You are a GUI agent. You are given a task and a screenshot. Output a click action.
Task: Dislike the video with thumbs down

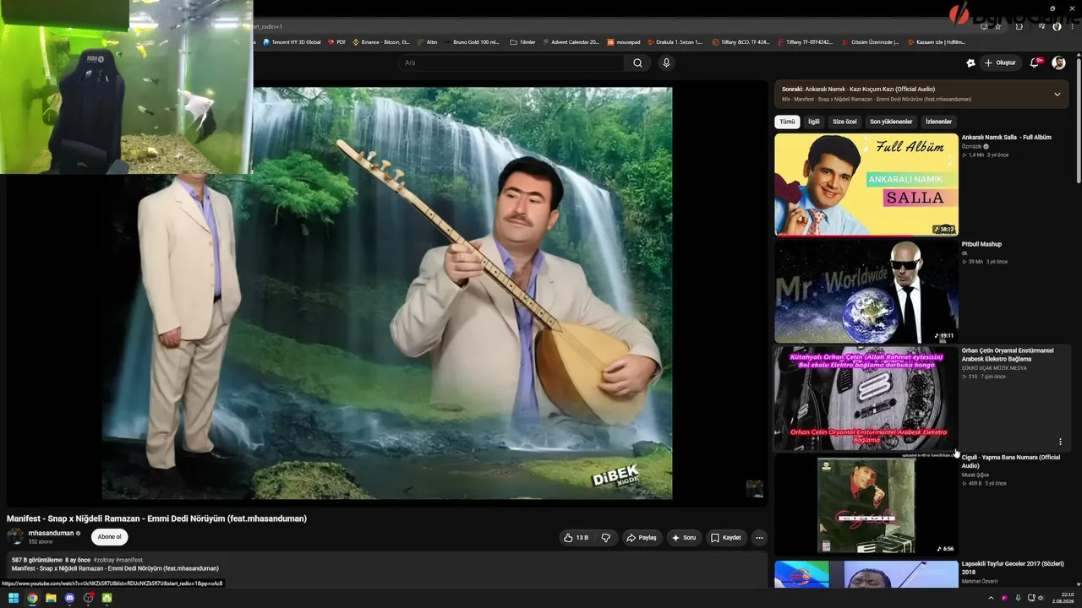click(x=606, y=538)
